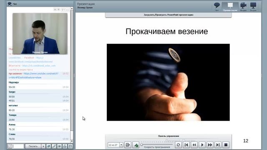
Task: Jump to the last slide
Action: 218,145
